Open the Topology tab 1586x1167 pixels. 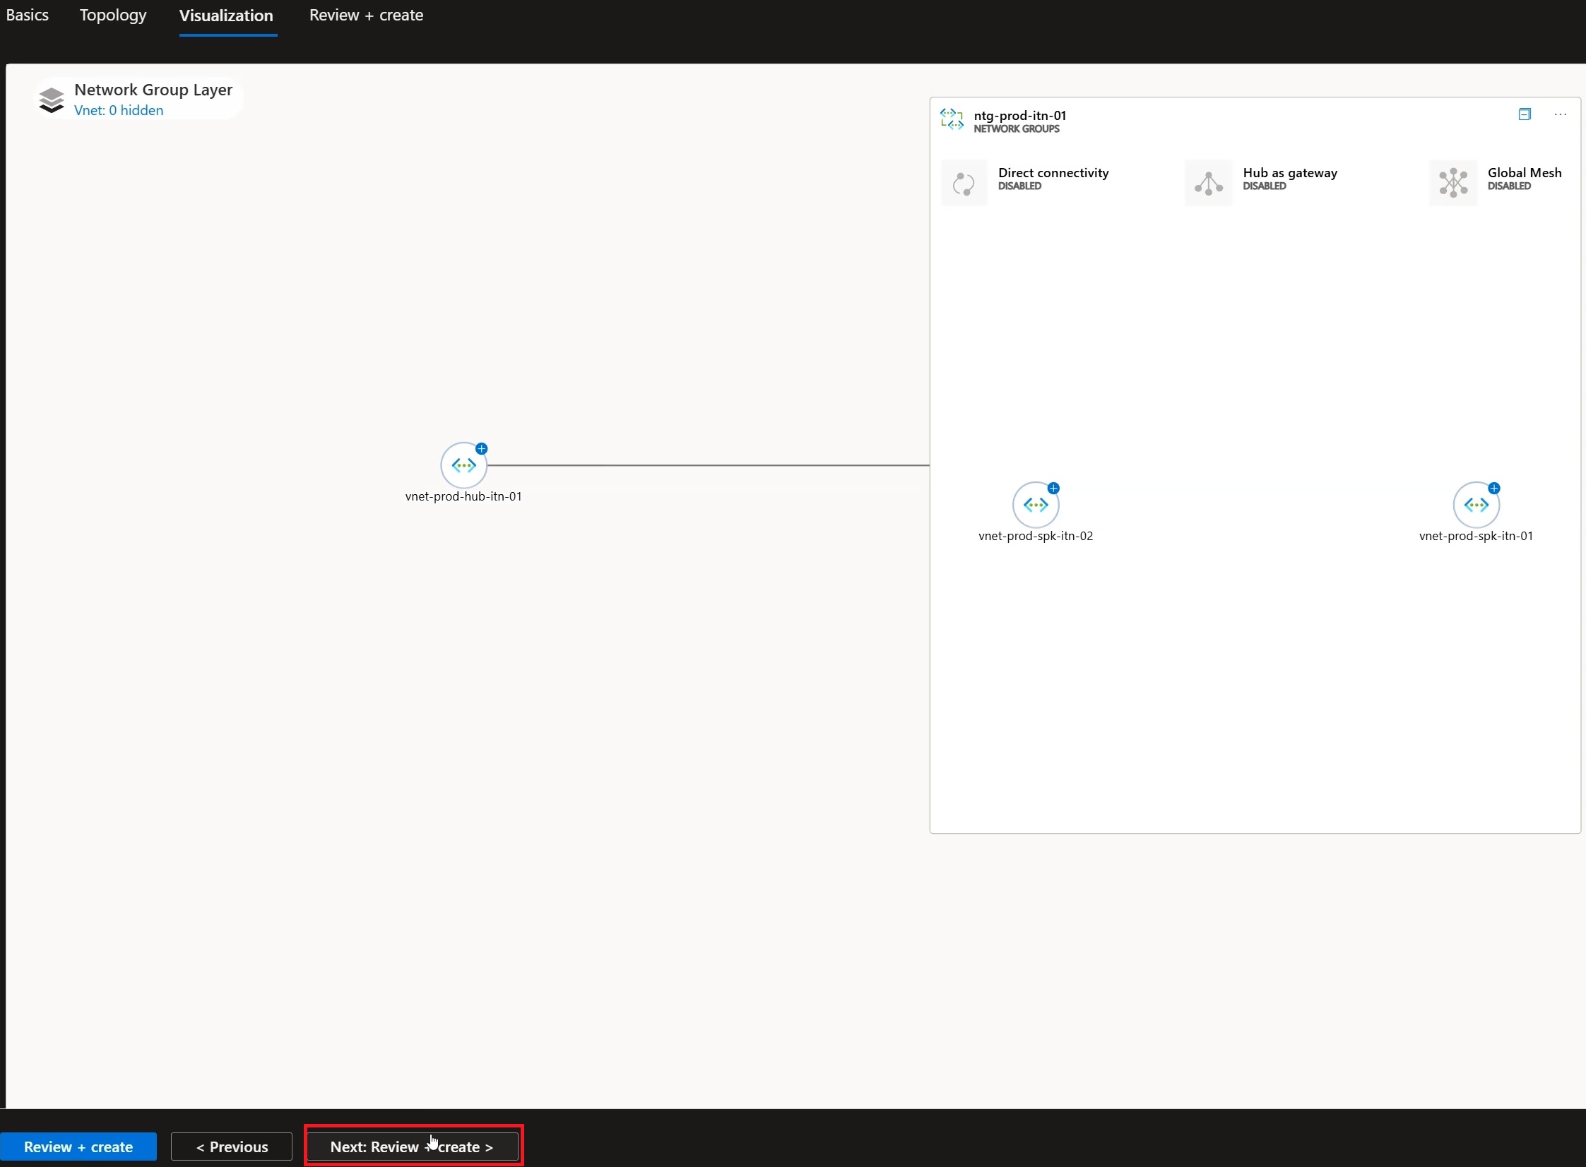coord(113,16)
